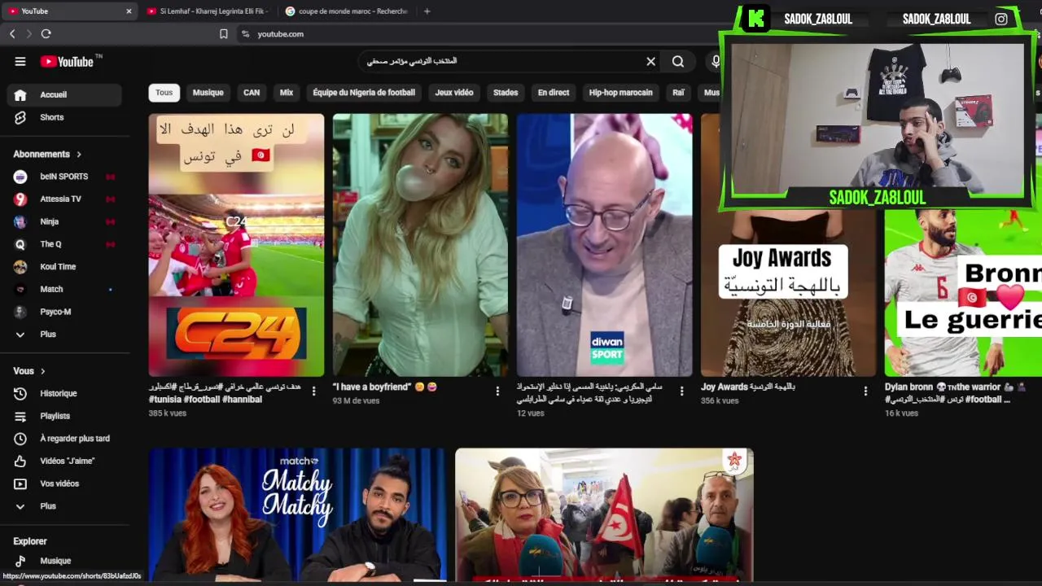Open Vidéos "J'aime" list
1042x586 pixels.
(65, 461)
